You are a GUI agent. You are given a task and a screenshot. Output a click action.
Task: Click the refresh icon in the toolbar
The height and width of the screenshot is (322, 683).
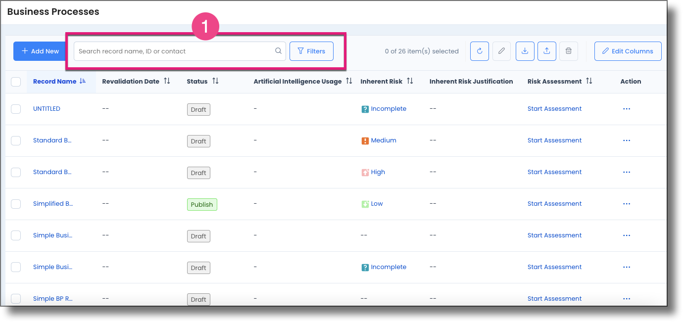pyautogui.click(x=480, y=51)
